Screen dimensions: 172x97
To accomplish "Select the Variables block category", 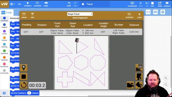I will pyautogui.click(x=4, y=58).
